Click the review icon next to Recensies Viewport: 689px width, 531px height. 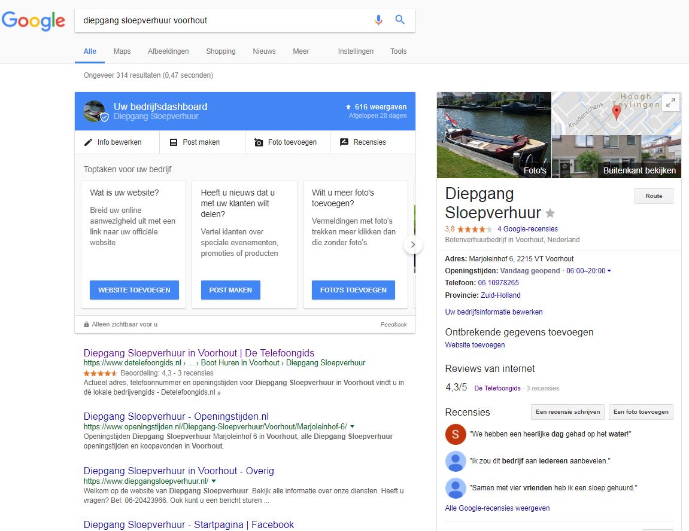344,142
